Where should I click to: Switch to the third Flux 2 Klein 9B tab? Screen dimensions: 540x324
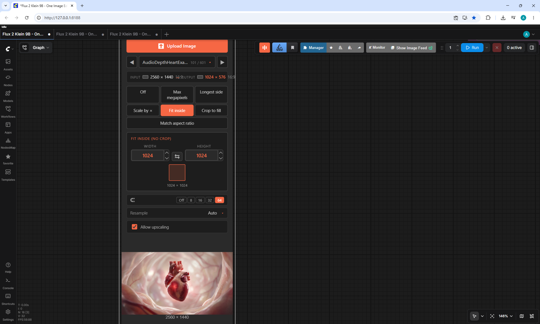pyautogui.click(x=134, y=34)
